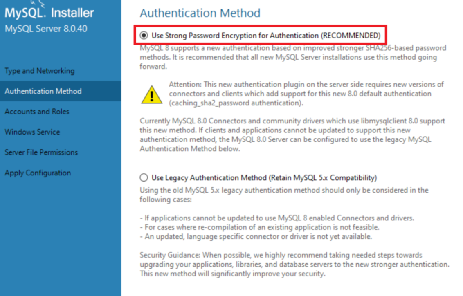Click the MySQL Server 8.0.40 version label

[x=46, y=29]
